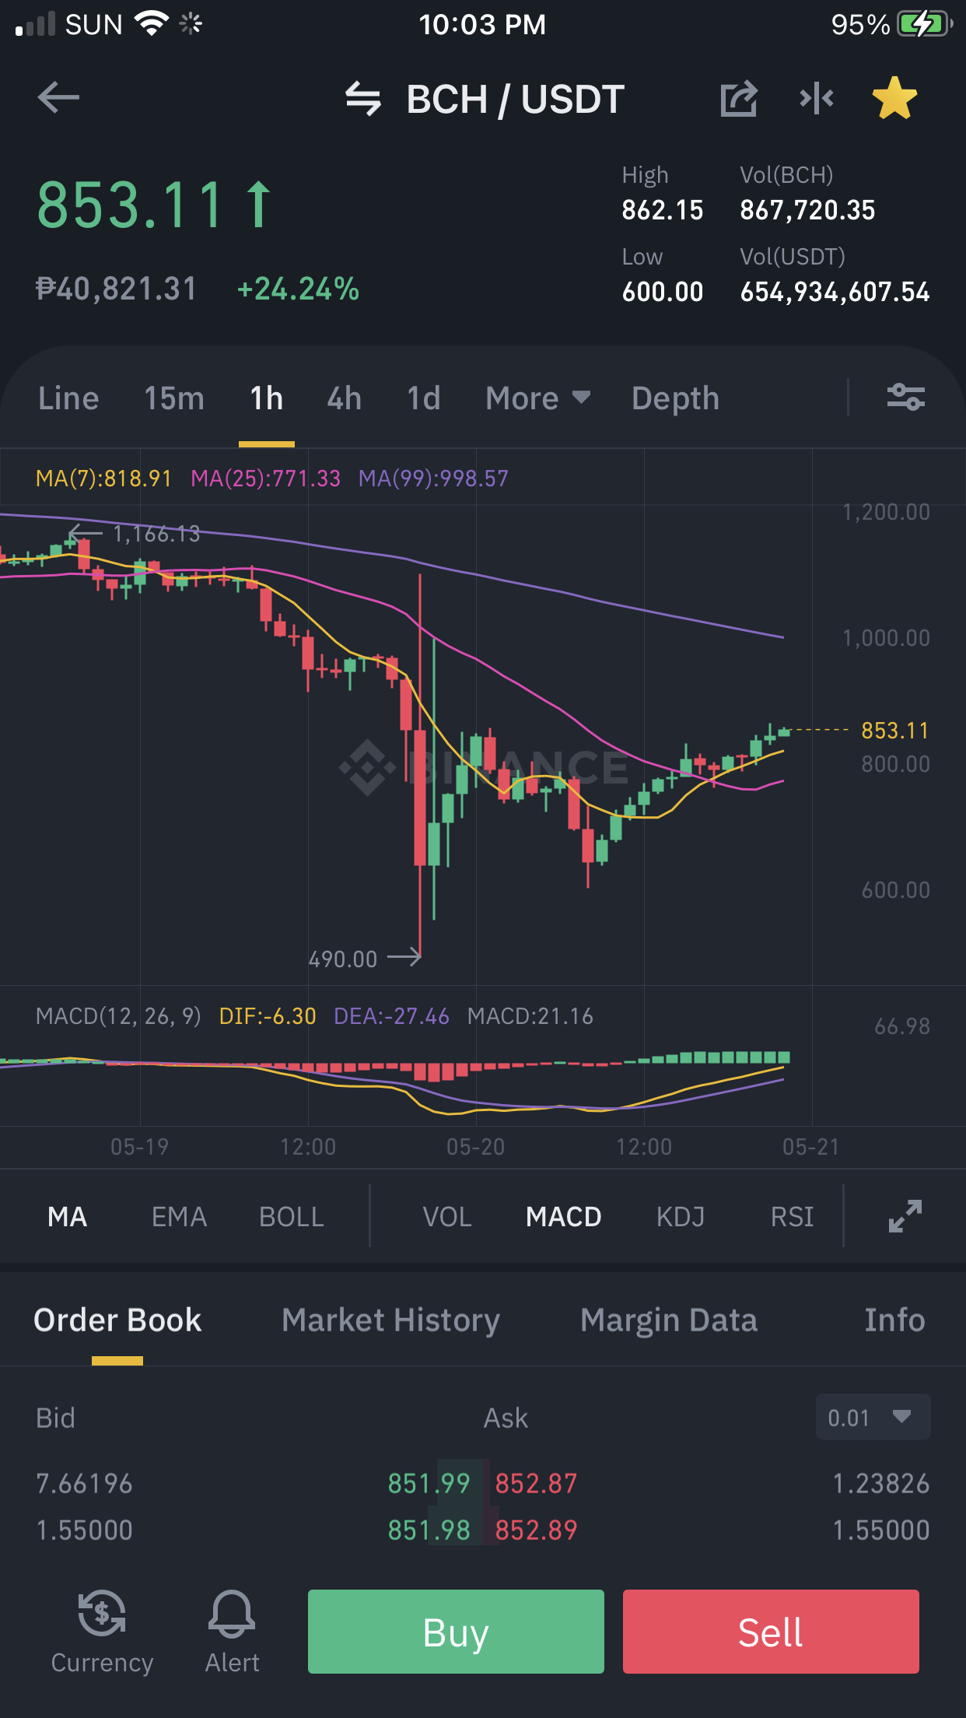Toggle the MACD indicator on
The image size is (966, 1718).
point(564,1217)
